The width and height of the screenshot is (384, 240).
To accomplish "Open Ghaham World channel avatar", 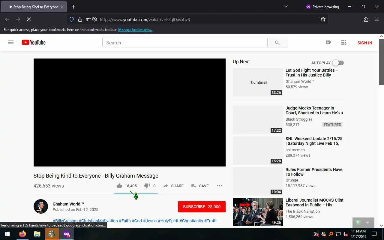I will [41, 206].
